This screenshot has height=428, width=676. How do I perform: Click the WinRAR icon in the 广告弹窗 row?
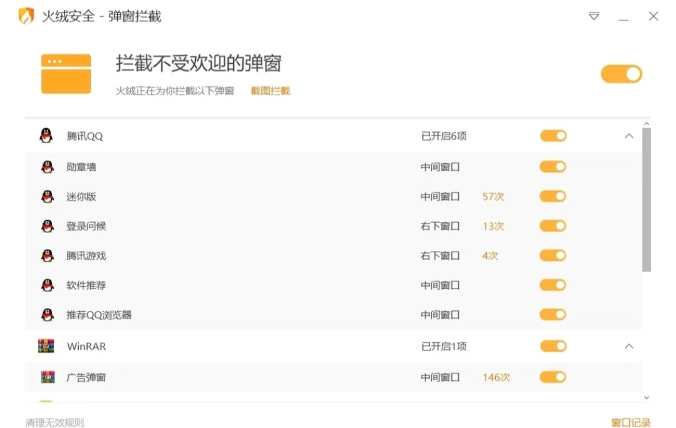[48, 377]
